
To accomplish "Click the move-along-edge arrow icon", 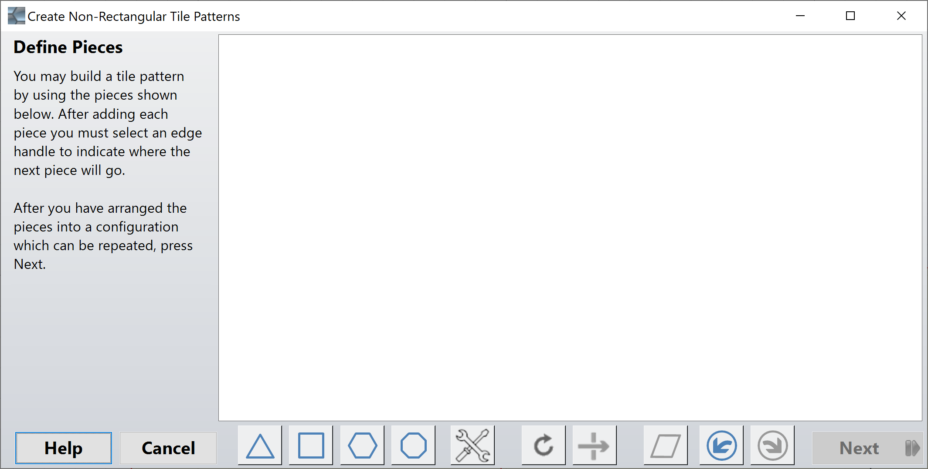I will coord(595,446).
